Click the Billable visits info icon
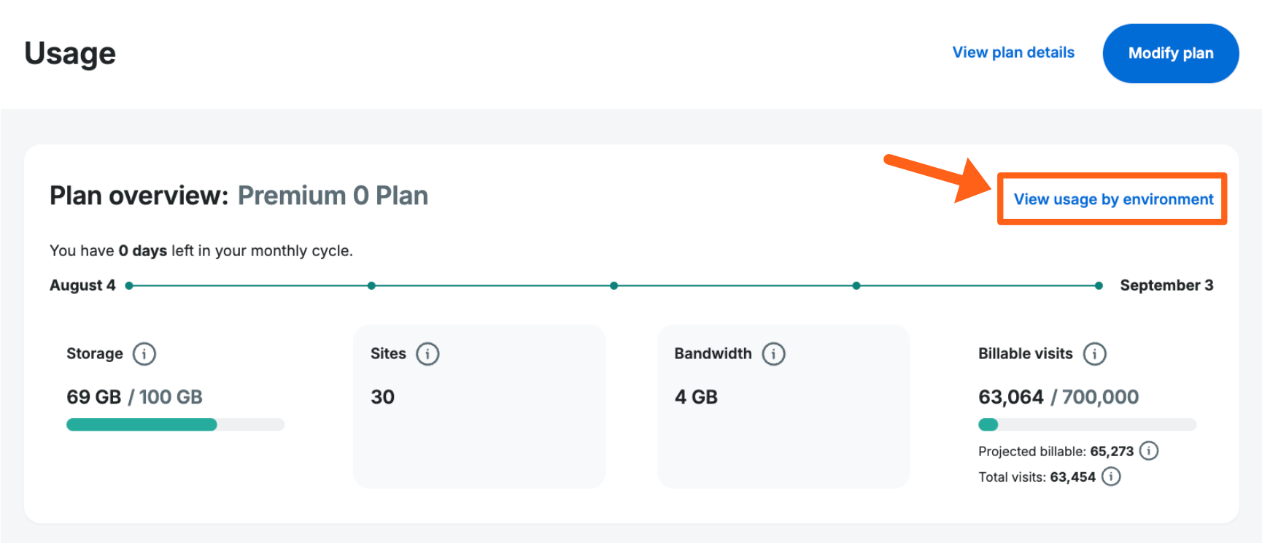This screenshot has height=543, width=1262. tap(1094, 354)
